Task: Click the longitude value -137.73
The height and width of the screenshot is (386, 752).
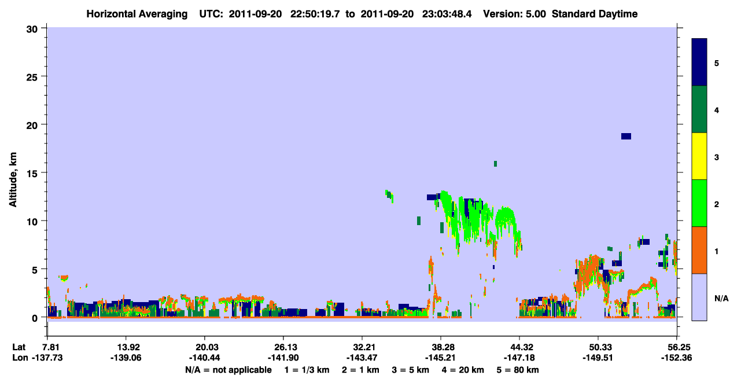Action: [x=47, y=358]
